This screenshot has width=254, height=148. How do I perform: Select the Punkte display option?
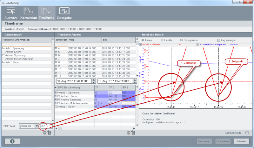coord(162,40)
